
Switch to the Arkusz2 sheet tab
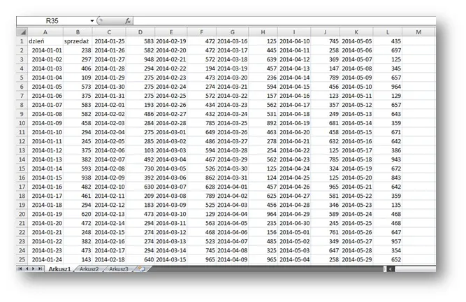coord(89,269)
